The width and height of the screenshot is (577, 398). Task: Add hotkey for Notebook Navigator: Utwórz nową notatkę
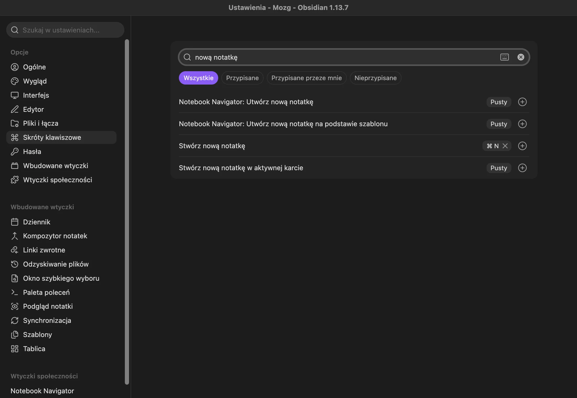coord(522,102)
